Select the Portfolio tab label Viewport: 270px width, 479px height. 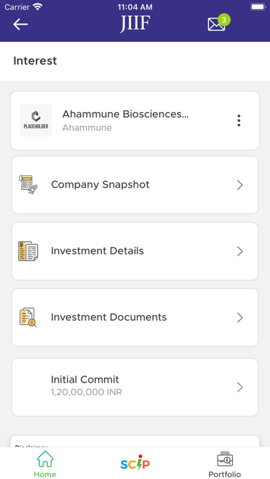[x=225, y=474]
